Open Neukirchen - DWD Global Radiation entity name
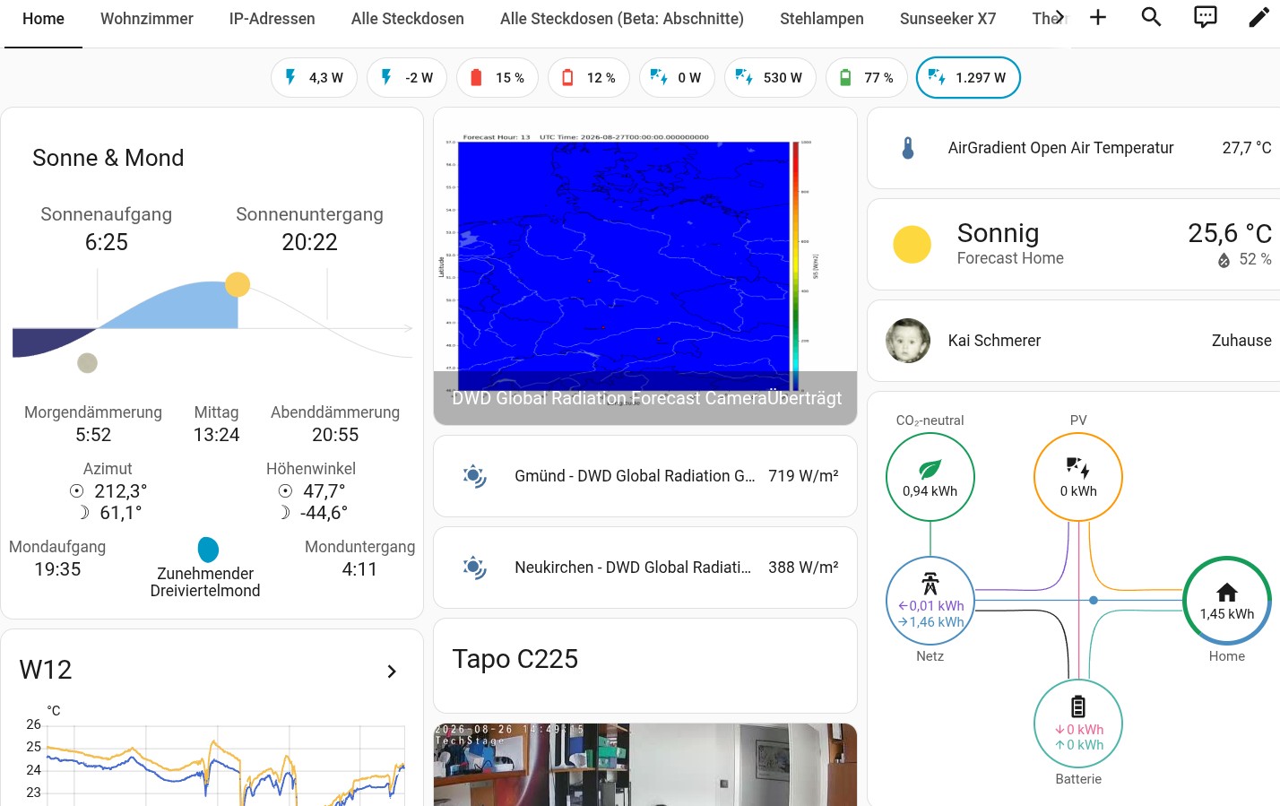The width and height of the screenshot is (1280, 806). tap(633, 568)
